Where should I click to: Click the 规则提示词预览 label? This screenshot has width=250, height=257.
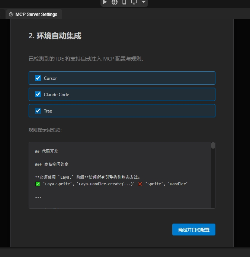pyautogui.click(x=45, y=130)
